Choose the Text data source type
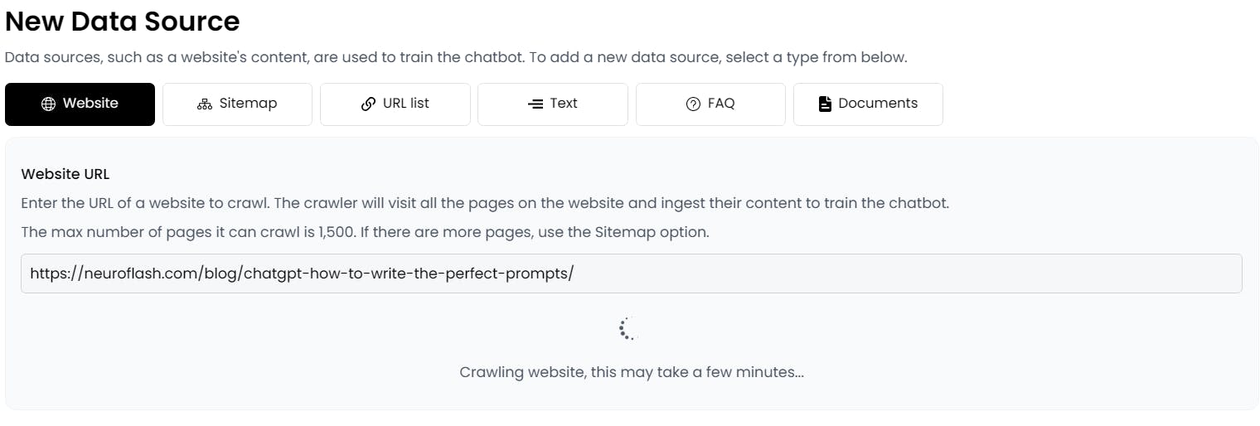 pos(553,104)
